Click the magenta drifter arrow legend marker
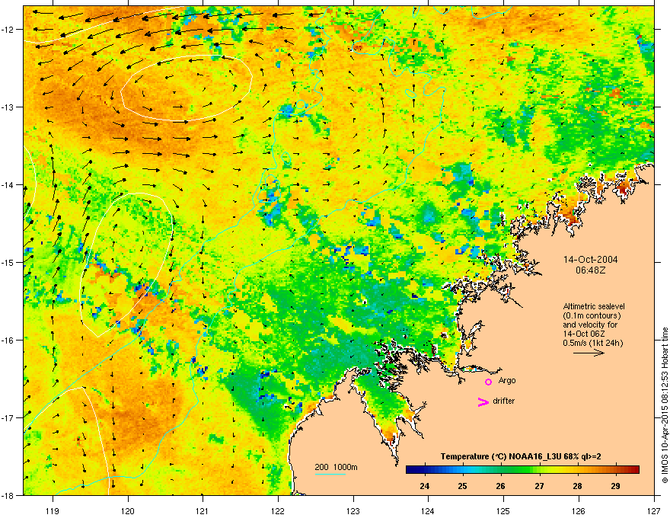 click(483, 401)
